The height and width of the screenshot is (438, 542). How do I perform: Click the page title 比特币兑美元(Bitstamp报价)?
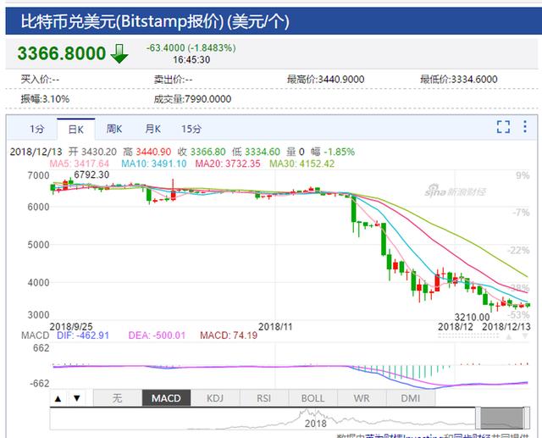tap(122, 21)
